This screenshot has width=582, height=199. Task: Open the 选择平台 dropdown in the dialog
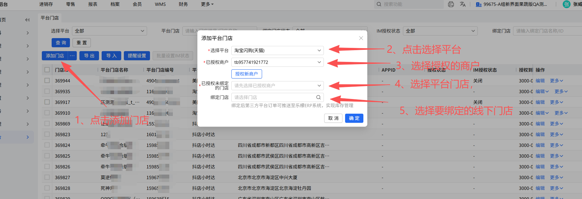click(277, 50)
